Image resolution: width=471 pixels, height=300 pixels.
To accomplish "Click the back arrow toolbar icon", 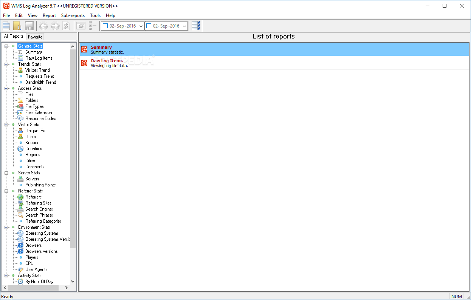I will coord(43,26).
